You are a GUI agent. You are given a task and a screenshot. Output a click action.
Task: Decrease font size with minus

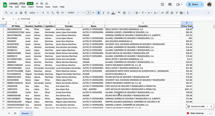point(84,13)
